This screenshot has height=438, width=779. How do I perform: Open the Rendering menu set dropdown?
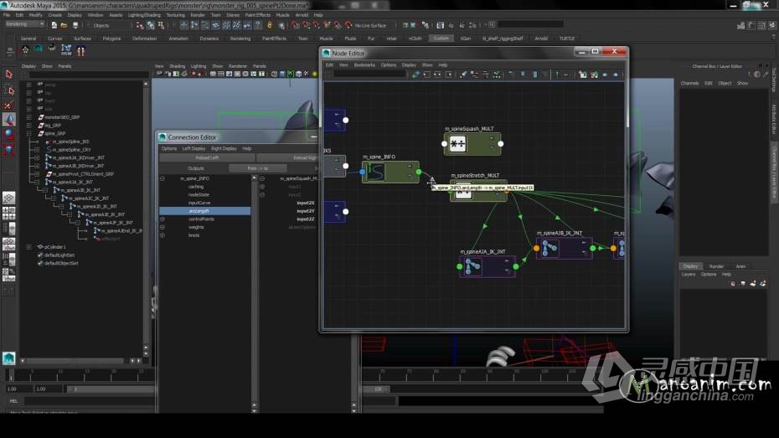pyautogui.click(x=25, y=23)
